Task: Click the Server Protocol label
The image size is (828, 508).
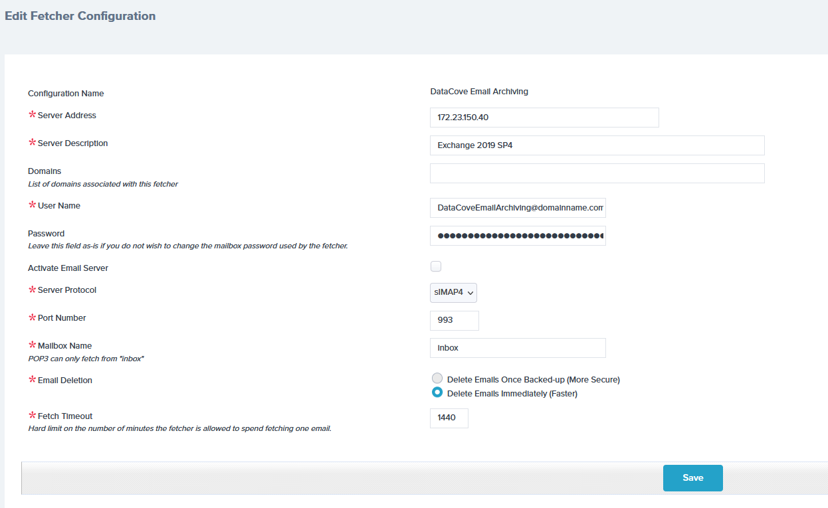Action: tap(67, 290)
